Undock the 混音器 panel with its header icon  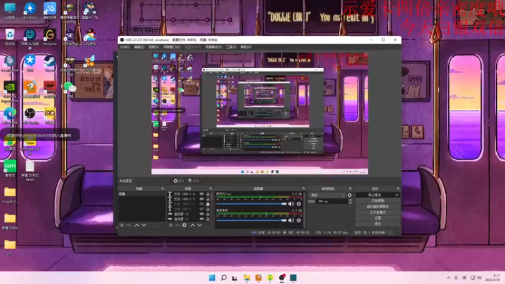tap(304, 189)
